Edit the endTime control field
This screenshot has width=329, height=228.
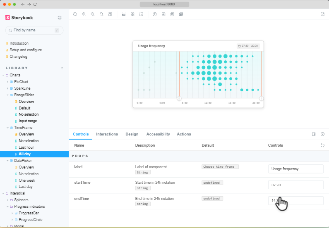point(295,201)
